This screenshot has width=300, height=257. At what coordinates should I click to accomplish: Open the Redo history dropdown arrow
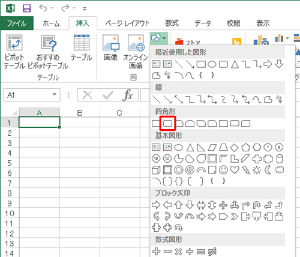coord(74,8)
